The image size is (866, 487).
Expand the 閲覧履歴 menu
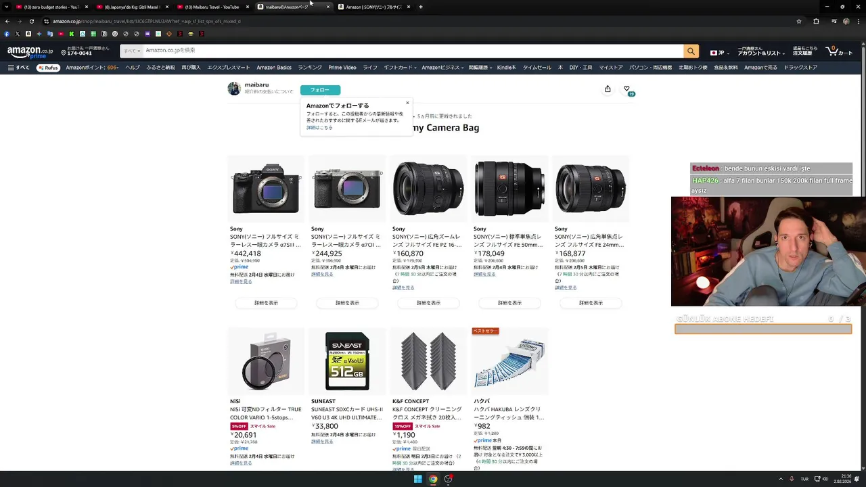pos(480,68)
